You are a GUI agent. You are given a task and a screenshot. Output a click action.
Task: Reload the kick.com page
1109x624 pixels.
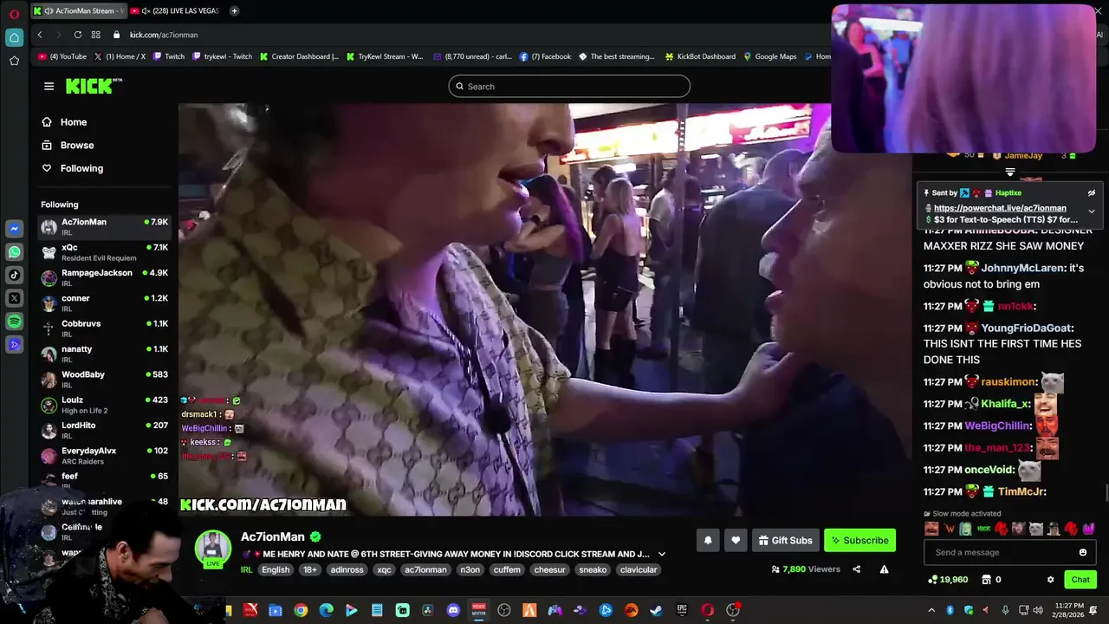coord(78,35)
